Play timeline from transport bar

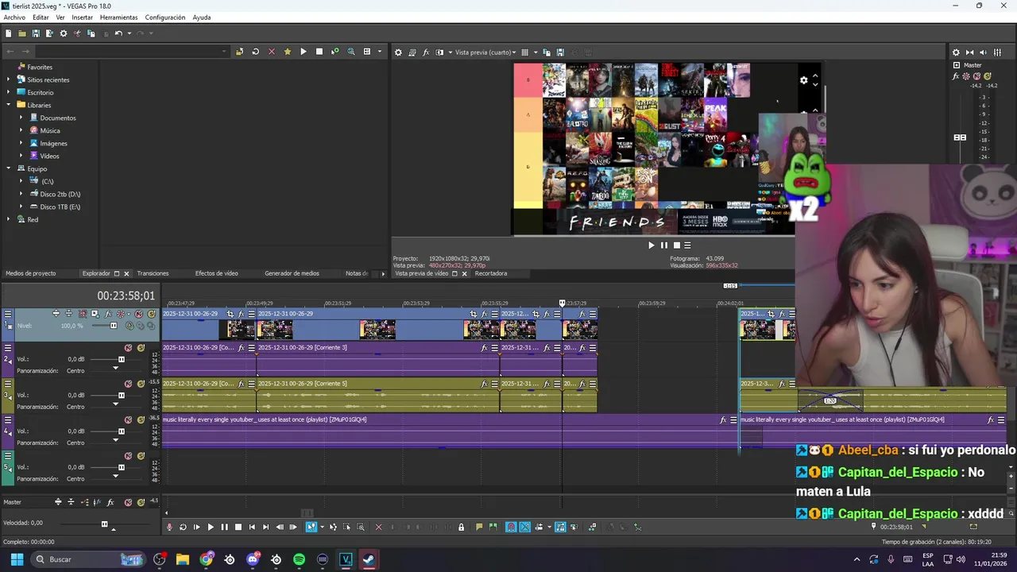(211, 527)
